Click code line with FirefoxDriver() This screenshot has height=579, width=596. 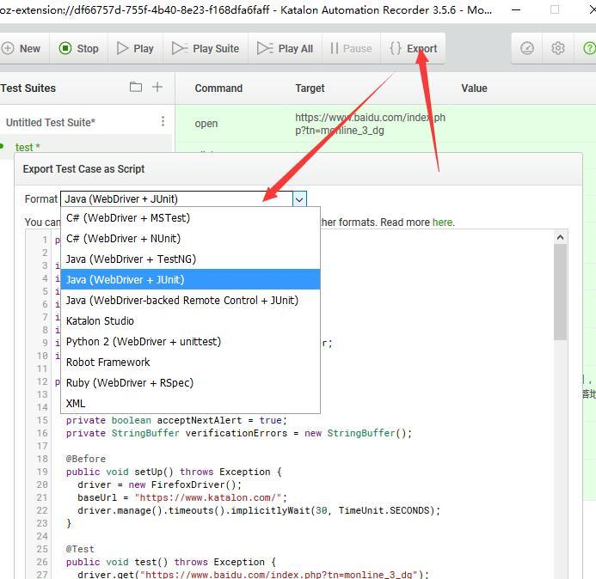pos(159,485)
